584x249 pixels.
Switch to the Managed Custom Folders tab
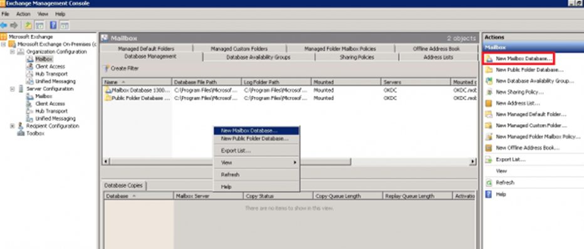click(239, 48)
